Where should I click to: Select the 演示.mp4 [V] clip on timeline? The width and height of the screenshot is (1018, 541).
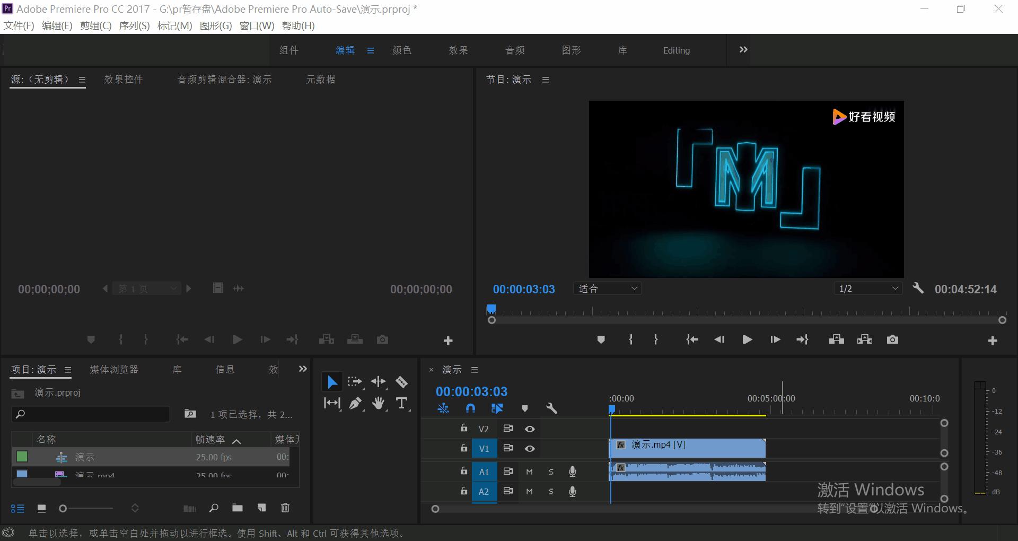point(689,448)
